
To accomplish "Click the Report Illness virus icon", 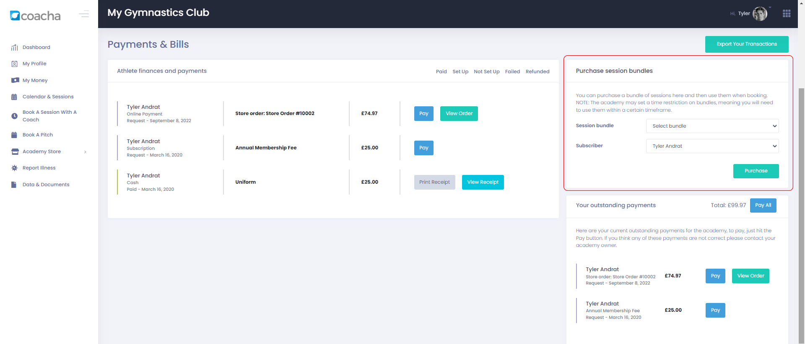I will click(14, 168).
